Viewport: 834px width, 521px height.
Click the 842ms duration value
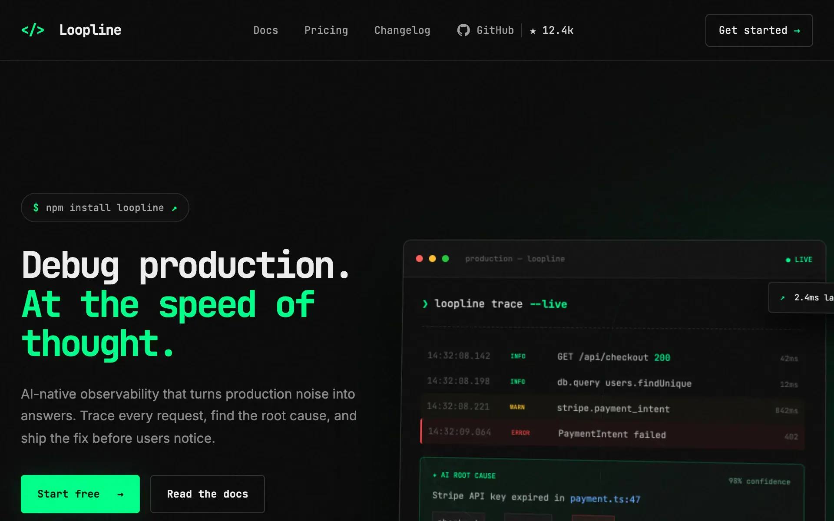[x=786, y=410]
